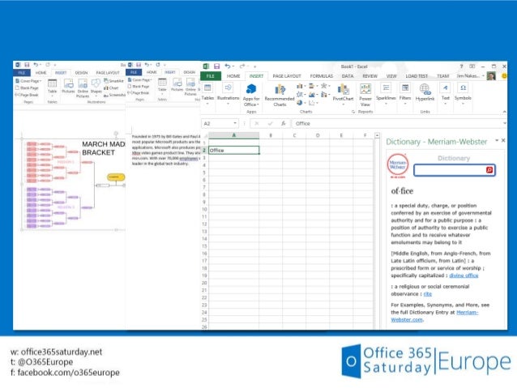
Task: Click Screenshot in the left Word window ribbon
Action: [114, 95]
